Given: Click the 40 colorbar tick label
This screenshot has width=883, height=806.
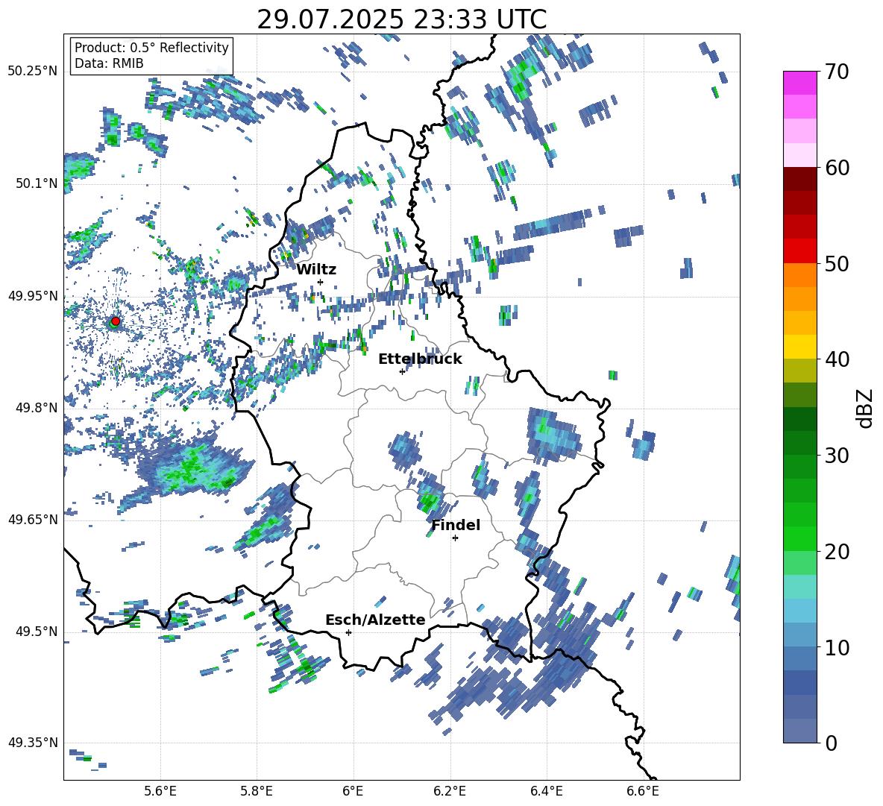Looking at the screenshot, I should pos(837,359).
